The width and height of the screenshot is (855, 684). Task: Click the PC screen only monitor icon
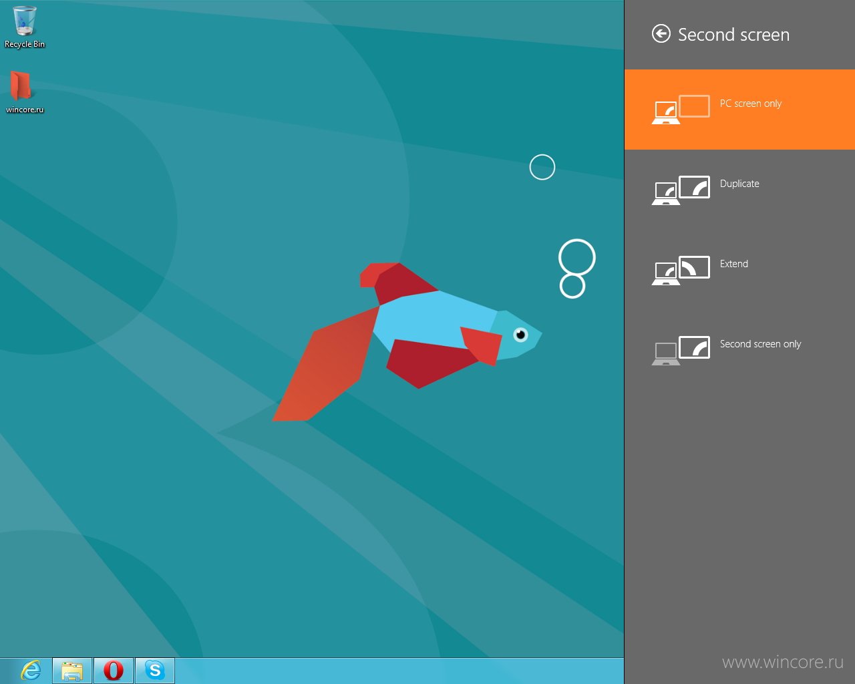tap(681, 110)
